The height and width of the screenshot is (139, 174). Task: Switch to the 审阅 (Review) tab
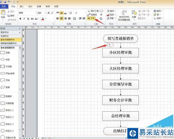tap(48, 6)
